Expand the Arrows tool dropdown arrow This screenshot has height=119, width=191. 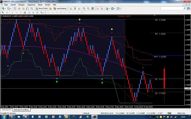coord(44,12)
